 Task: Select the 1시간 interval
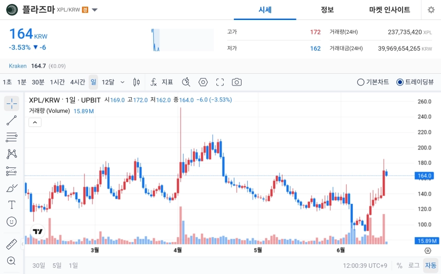(x=57, y=82)
